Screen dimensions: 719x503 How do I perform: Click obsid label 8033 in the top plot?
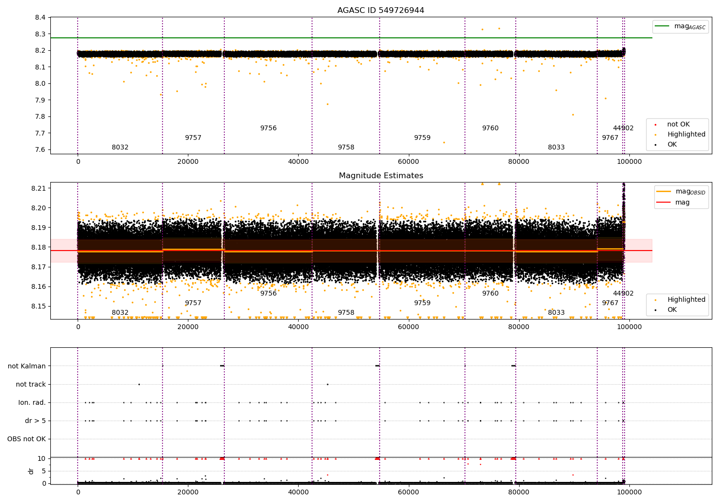[557, 148]
